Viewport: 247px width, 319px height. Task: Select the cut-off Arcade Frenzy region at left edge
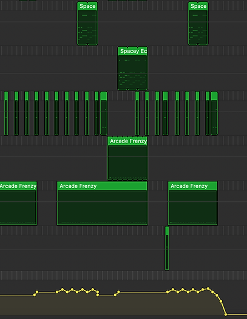[x=18, y=203]
